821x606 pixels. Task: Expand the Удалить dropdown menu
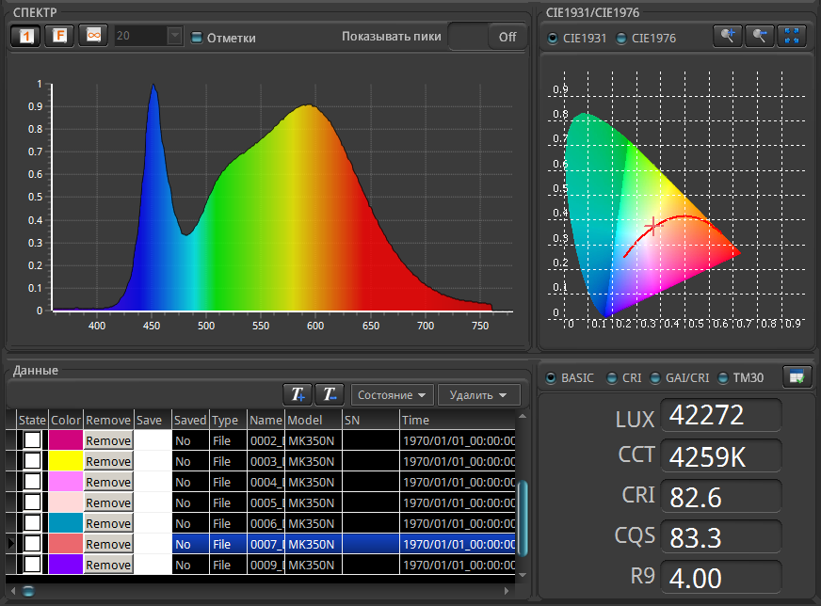(x=479, y=395)
